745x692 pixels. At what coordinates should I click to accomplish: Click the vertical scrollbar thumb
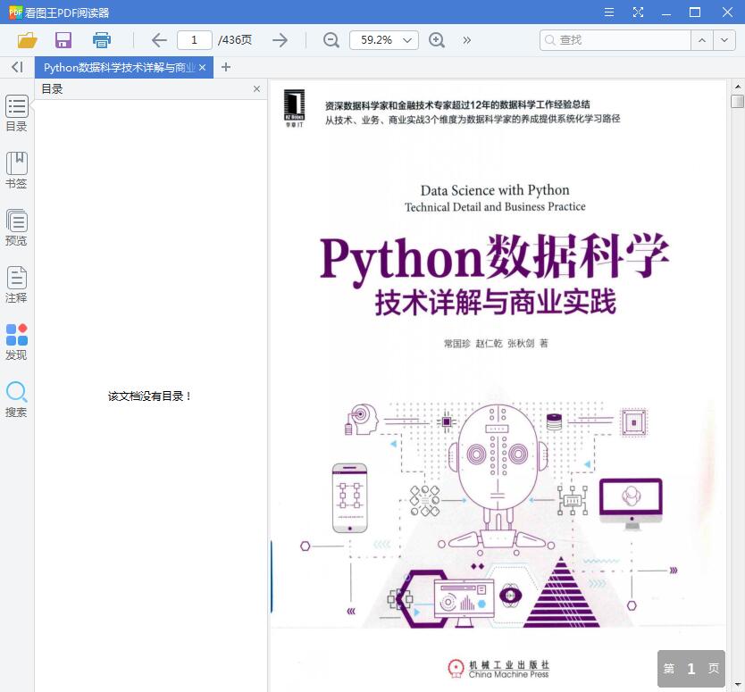tap(737, 101)
